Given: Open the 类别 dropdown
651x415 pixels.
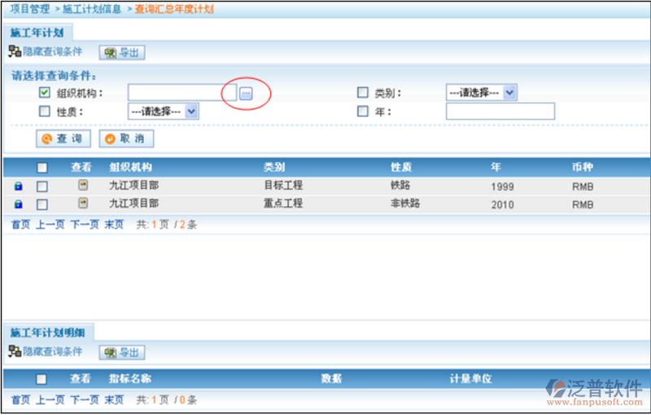Looking at the screenshot, I should tap(482, 93).
